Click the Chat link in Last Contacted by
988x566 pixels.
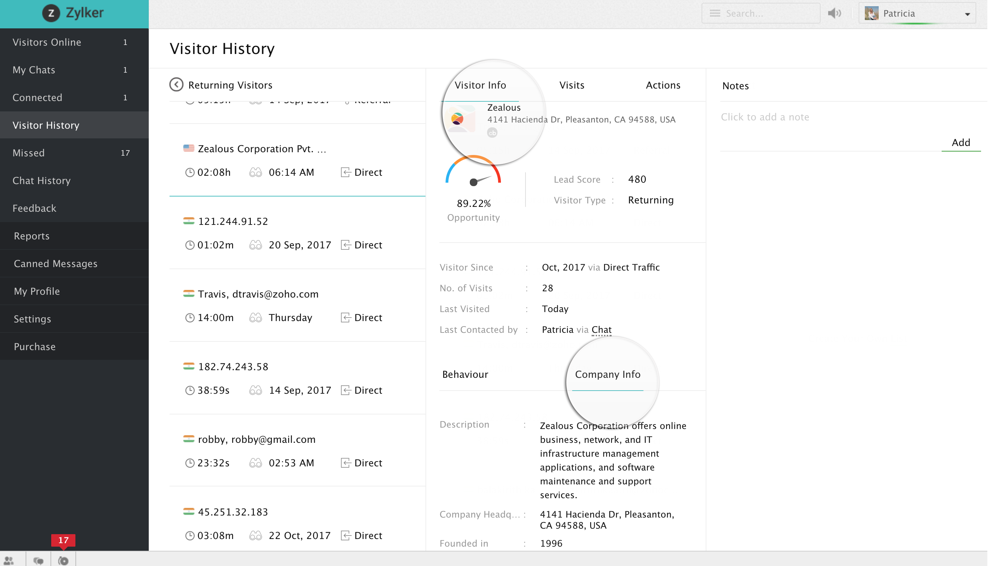tap(601, 330)
